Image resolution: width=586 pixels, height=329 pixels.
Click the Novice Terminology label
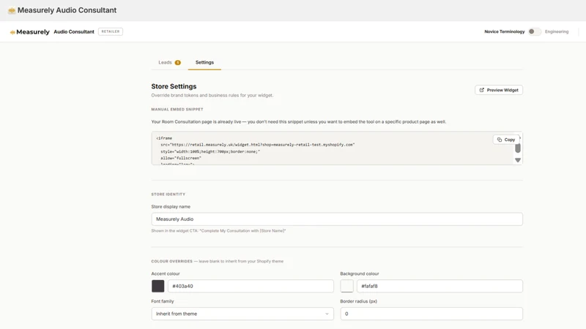coord(504,31)
